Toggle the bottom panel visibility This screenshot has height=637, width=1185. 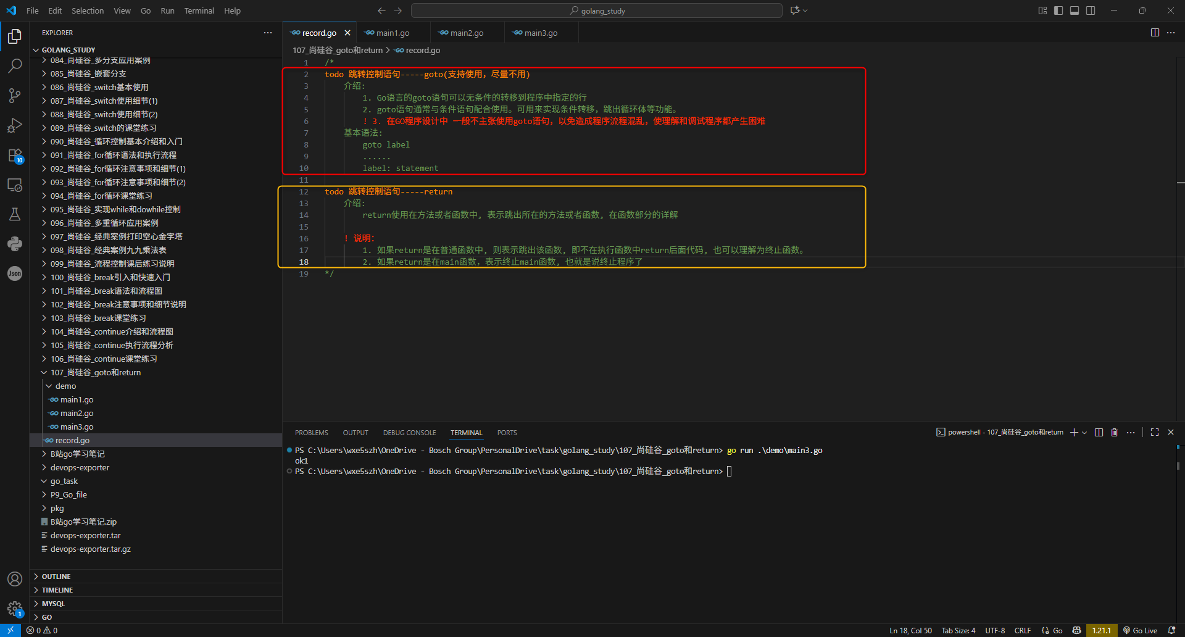click(x=1075, y=10)
